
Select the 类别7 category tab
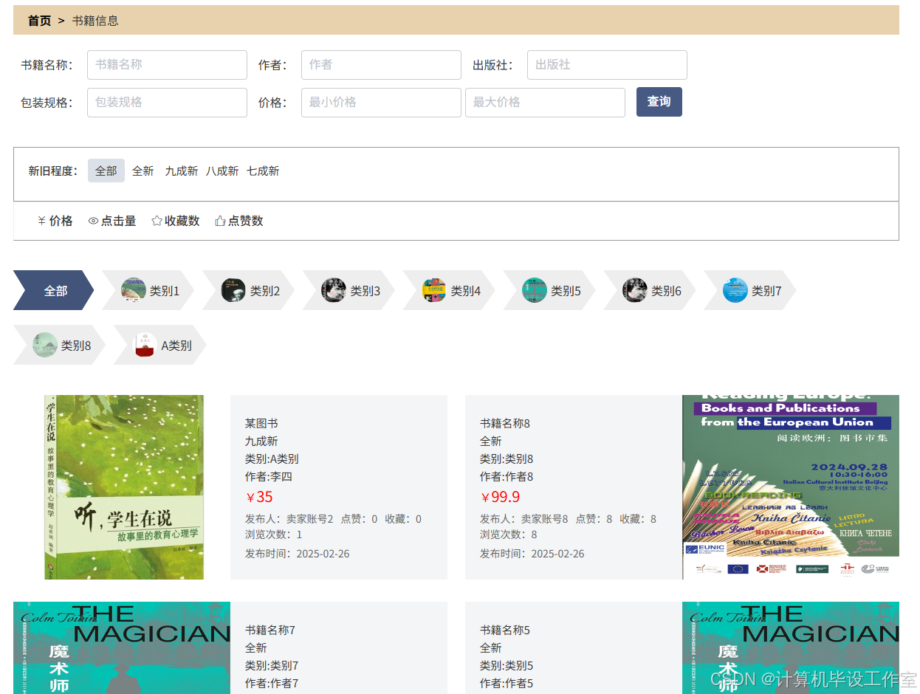pyautogui.click(x=750, y=290)
